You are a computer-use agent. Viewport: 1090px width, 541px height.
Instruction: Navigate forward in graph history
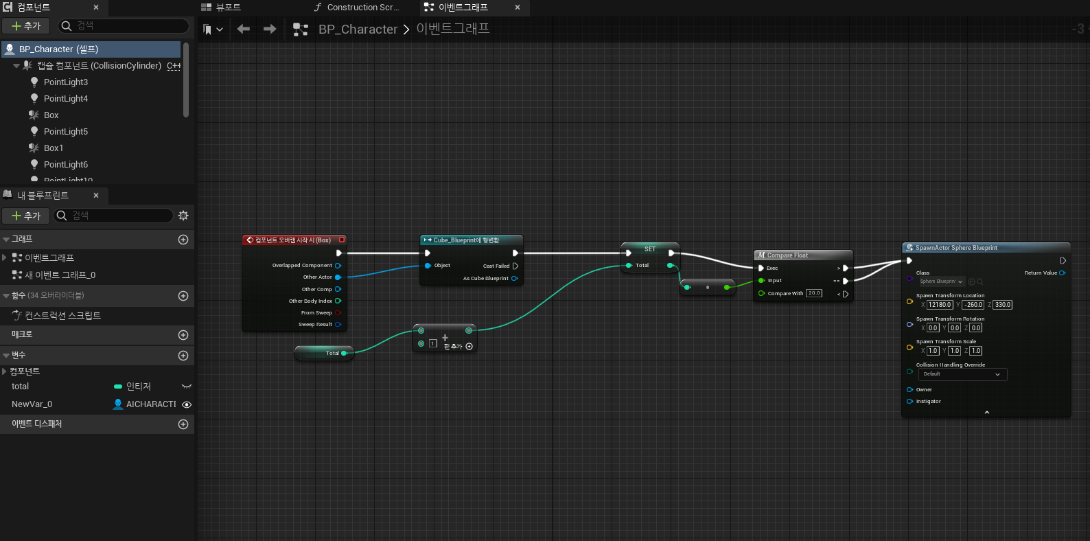(x=270, y=29)
